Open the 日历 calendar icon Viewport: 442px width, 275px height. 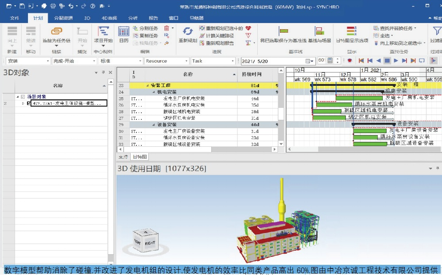(x=124, y=31)
